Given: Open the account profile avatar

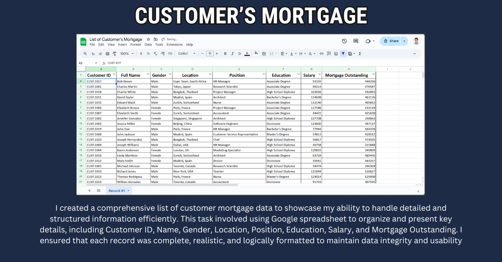Looking at the screenshot, I should pyautogui.click(x=416, y=41).
